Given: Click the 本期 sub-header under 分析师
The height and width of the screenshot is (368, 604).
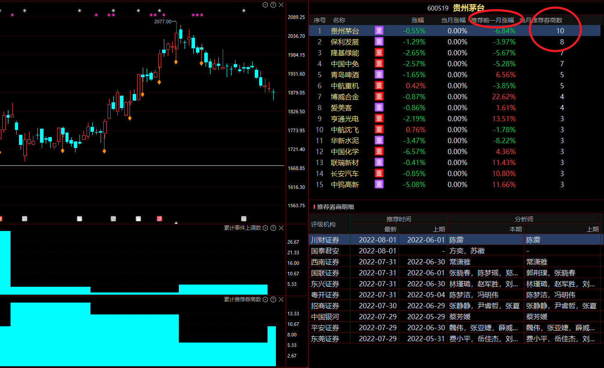Looking at the screenshot, I should [516, 229].
